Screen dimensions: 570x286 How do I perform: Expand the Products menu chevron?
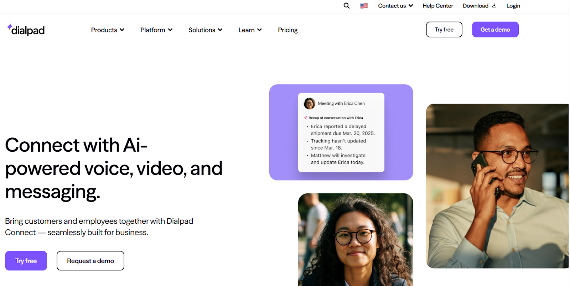click(122, 30)
